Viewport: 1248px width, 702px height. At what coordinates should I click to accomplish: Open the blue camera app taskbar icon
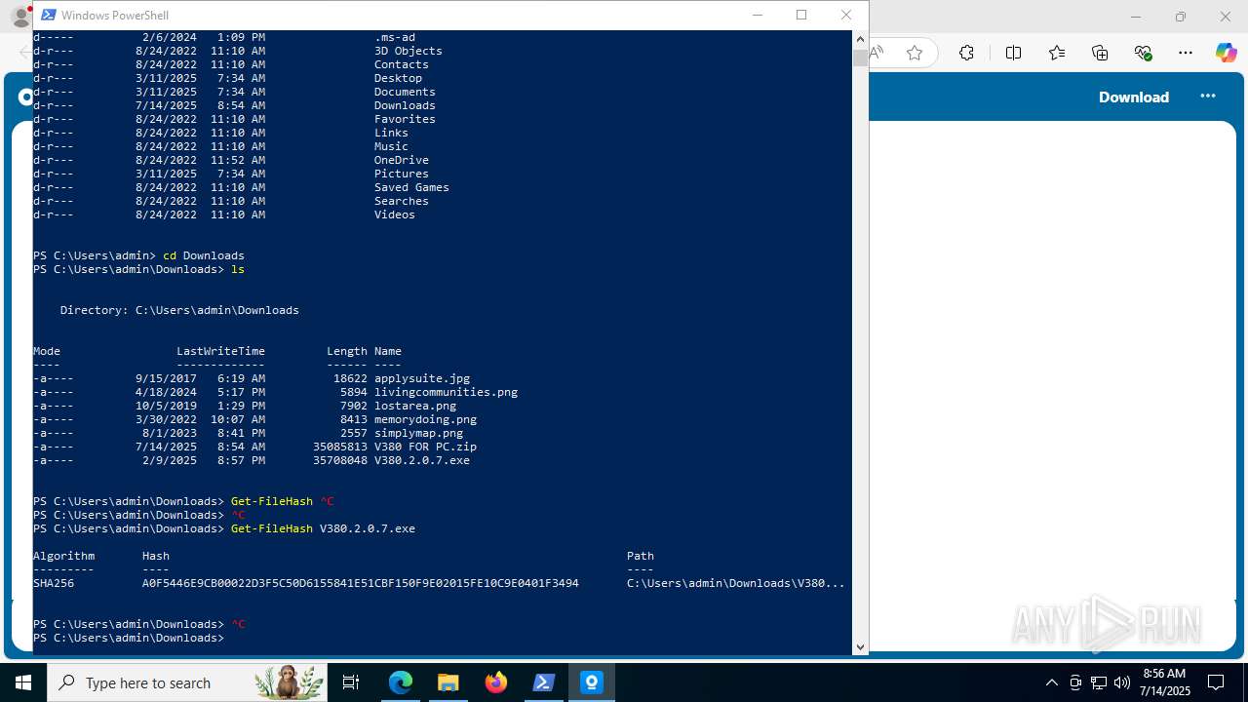pyautogui.click(x=592, y=682)
